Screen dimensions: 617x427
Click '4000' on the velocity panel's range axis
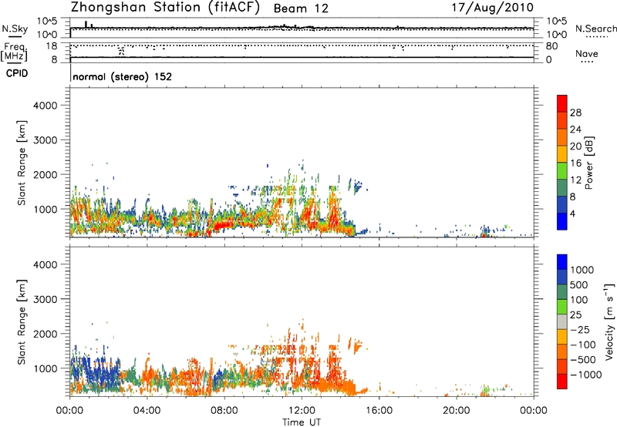coord(46,264)
